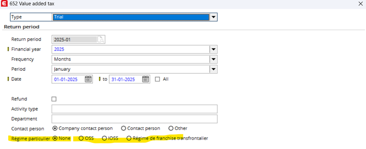This screenshot has height=149, width=366.
Task: Close the 652 Value added tax window
Action: point(361,4)
